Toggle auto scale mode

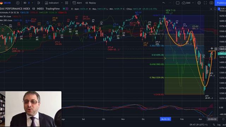pos(224,125)
